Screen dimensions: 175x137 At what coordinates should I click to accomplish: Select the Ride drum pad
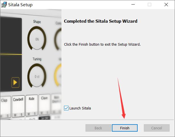32,104
